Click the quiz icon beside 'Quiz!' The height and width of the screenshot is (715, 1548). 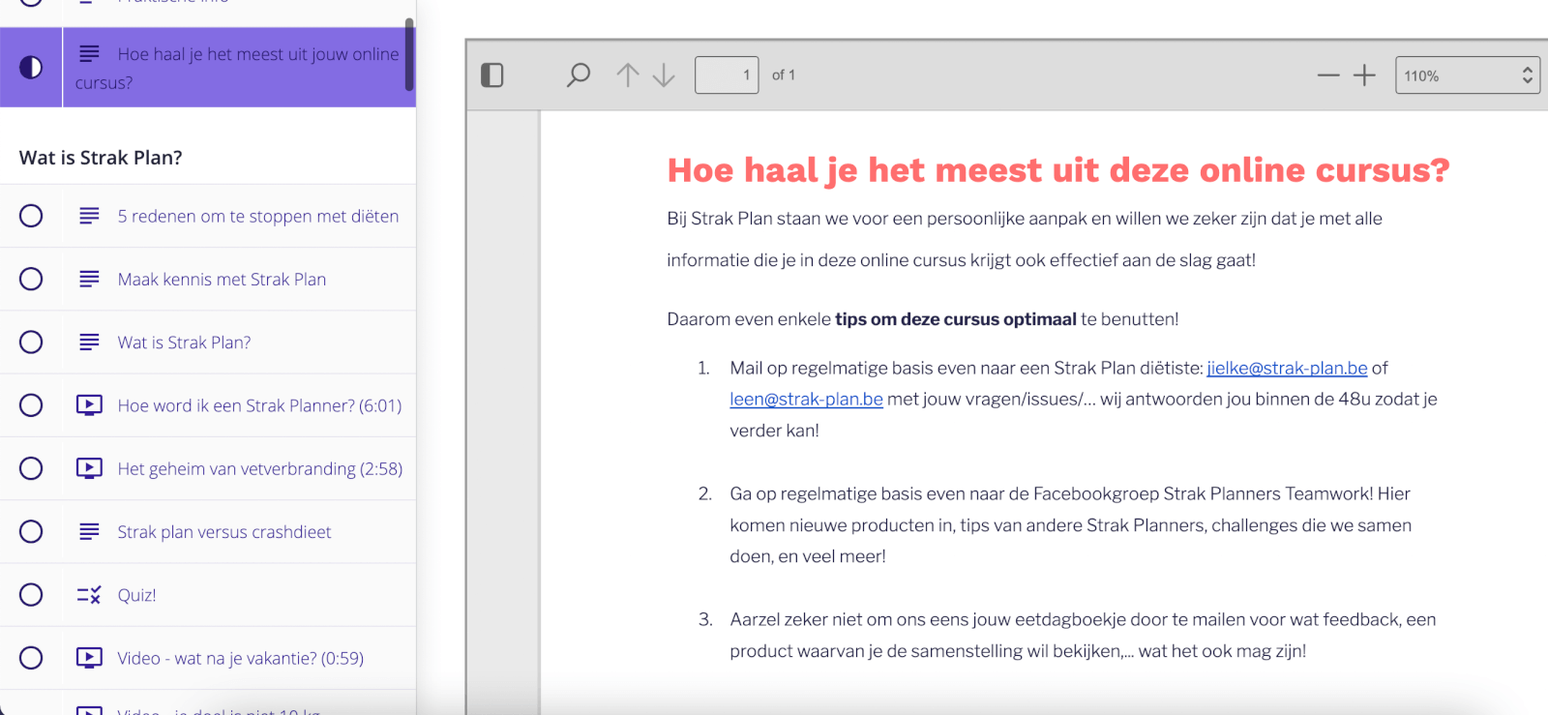click(x=89, y=595)
